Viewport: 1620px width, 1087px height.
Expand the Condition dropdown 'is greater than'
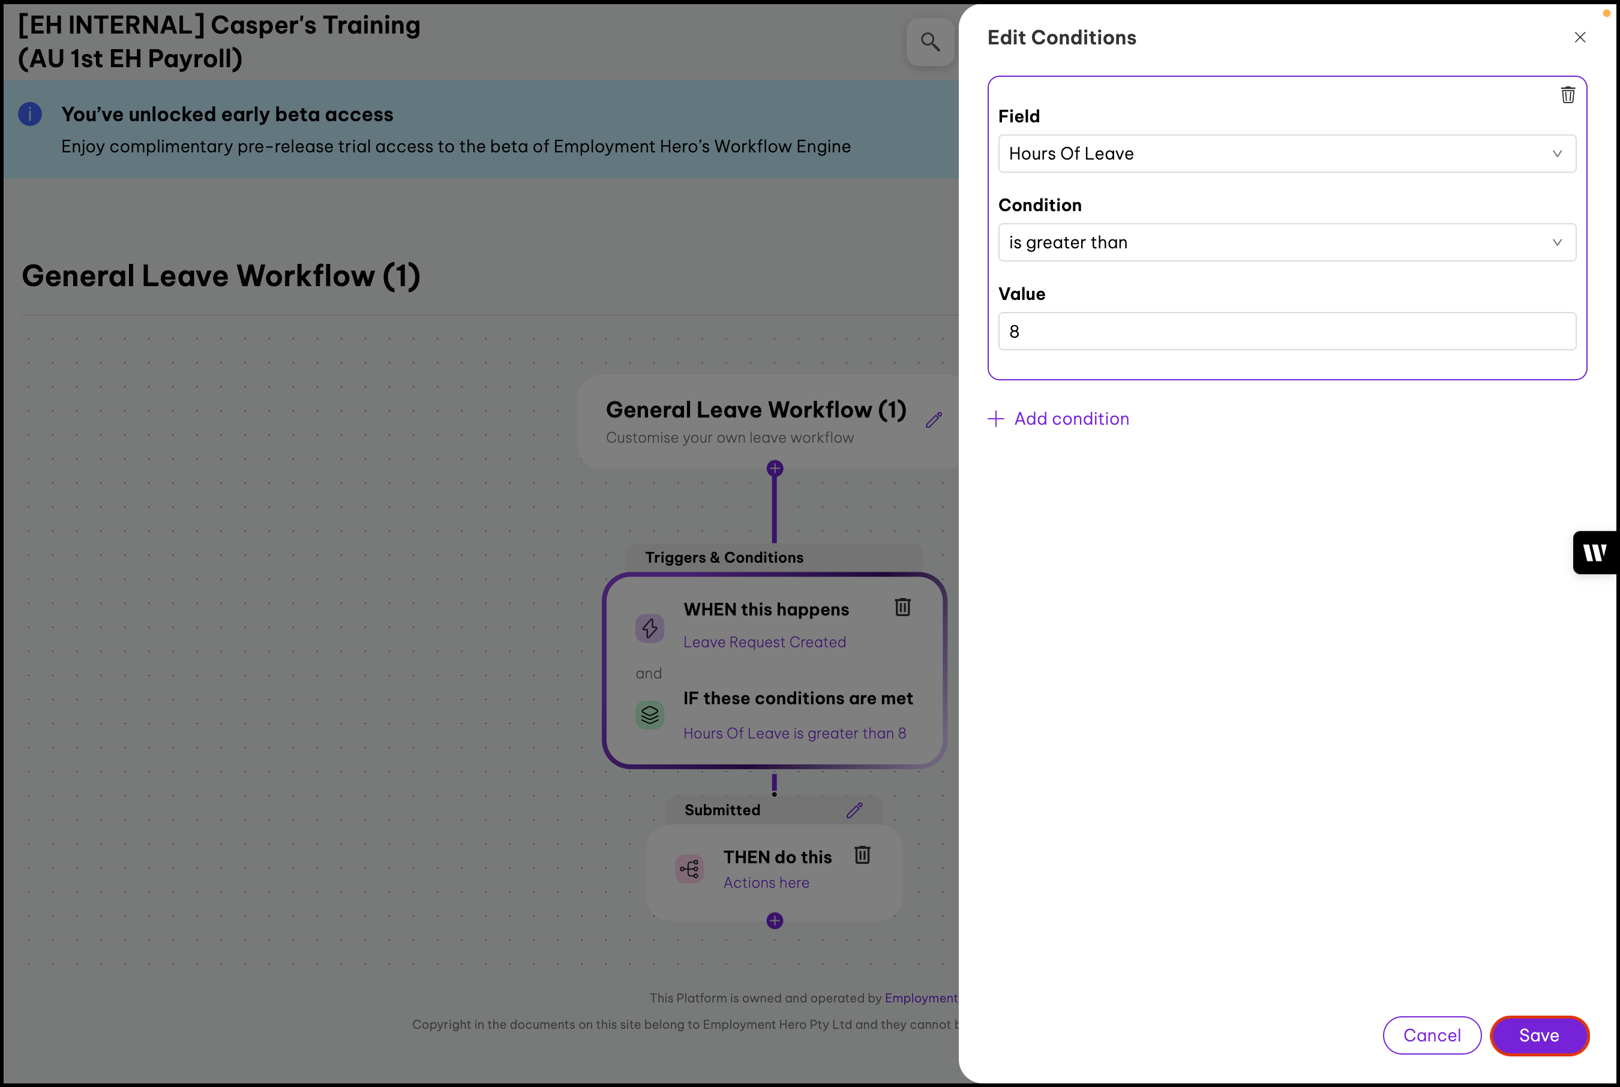pos(1286,242)
